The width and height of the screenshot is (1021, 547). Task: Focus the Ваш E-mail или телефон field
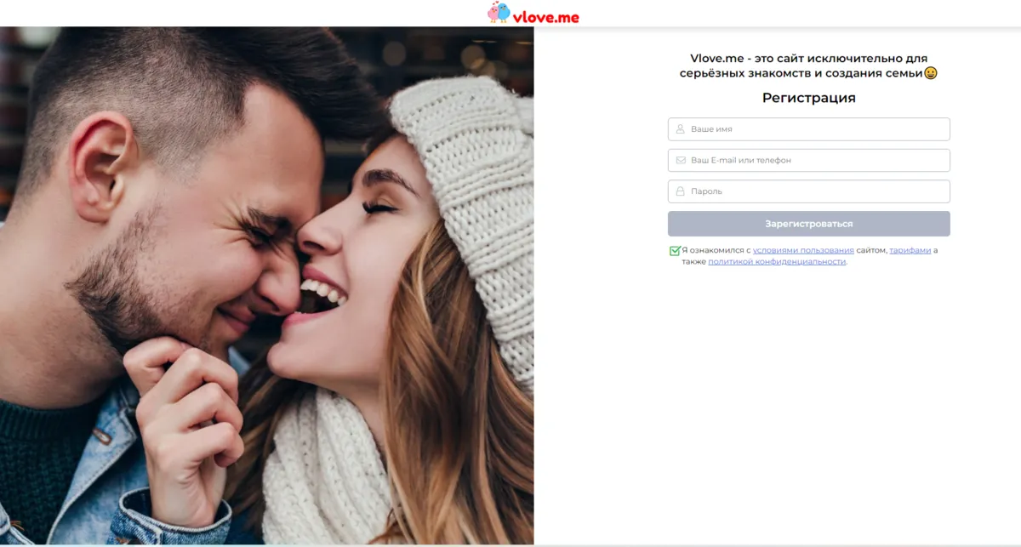pos(809,160)
